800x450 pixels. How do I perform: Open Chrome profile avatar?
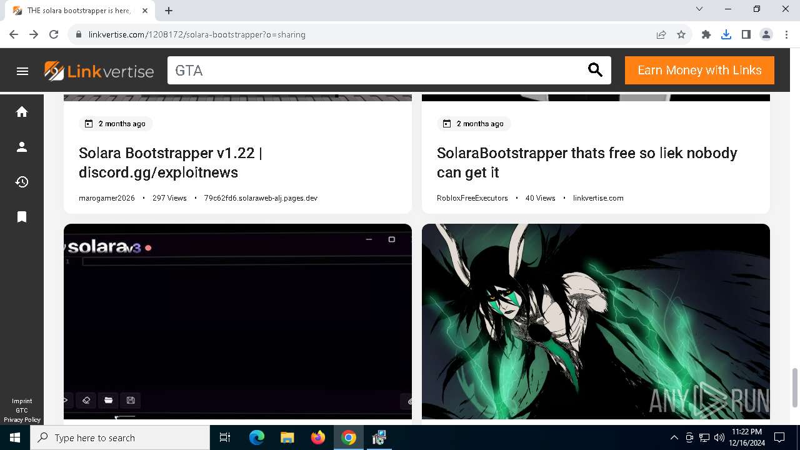point(766,34)
